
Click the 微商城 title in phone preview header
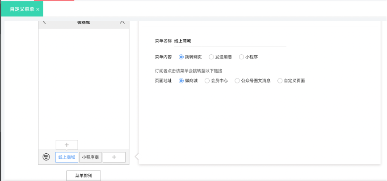(x=84, y=22)
